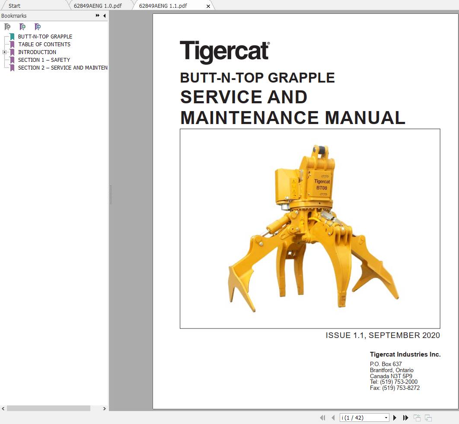Click the next view icon in status bar

click(428, 418)
